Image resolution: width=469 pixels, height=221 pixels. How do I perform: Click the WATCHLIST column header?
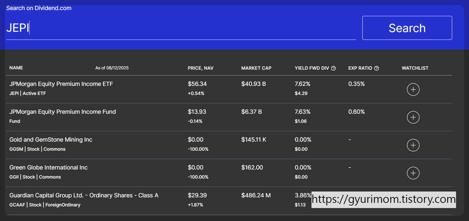point(415,68)
